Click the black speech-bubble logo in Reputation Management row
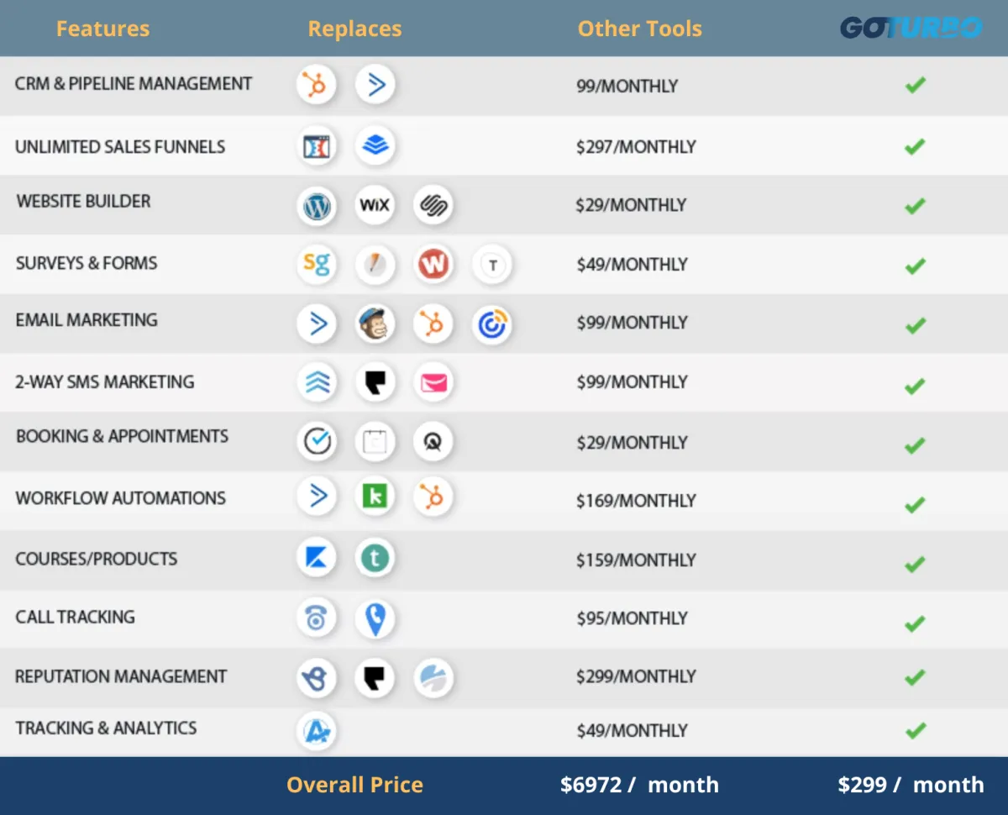The height and width of the screenshot is (815, 1008). click(375, 677)
